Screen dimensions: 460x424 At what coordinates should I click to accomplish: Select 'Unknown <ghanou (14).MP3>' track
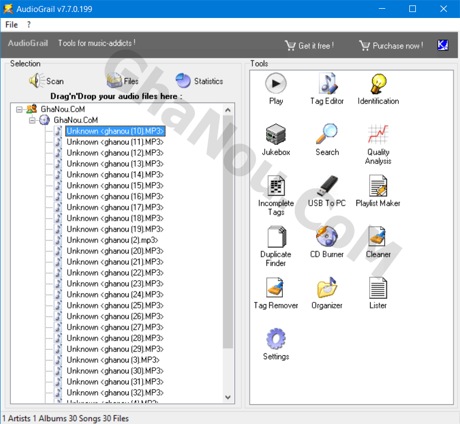pyautogui.click(x=115, y=174)
